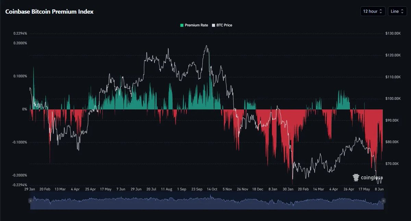Click the 0% left axis label
The height and width of the screenshot is (221, 411).
pyautogui.click(x=25, y=109)
